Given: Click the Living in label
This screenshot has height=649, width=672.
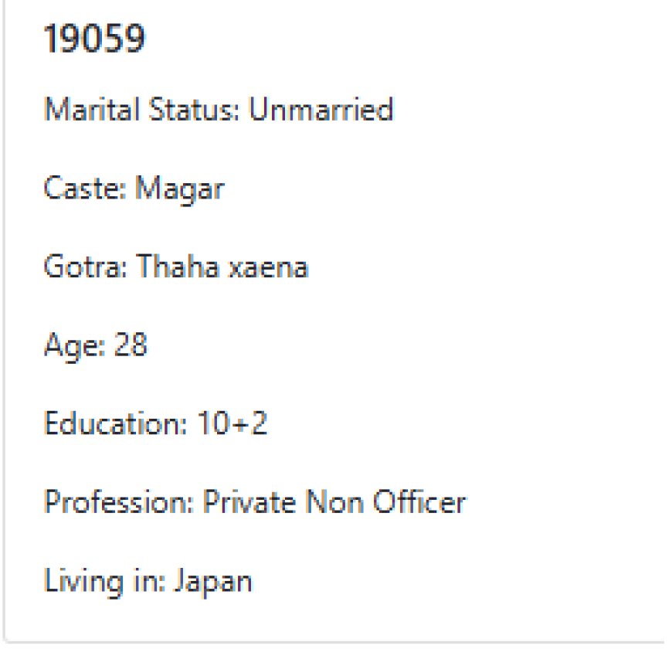Looking at the screenshot, I should (x=103, y=582).
